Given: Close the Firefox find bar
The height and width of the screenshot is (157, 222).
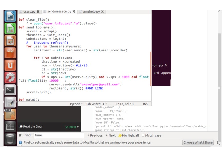Looking at the screenshot, I should (20, 135).
